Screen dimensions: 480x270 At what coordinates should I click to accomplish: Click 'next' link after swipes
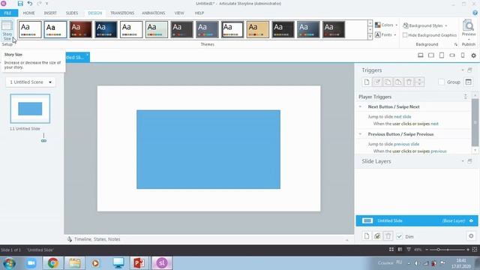(434, 124)
